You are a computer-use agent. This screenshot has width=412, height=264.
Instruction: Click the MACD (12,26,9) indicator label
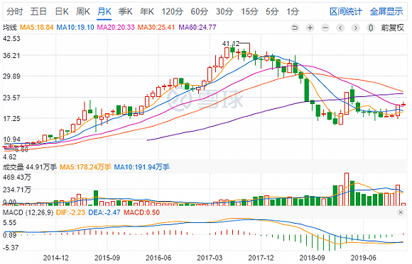(x=28, y=212)
